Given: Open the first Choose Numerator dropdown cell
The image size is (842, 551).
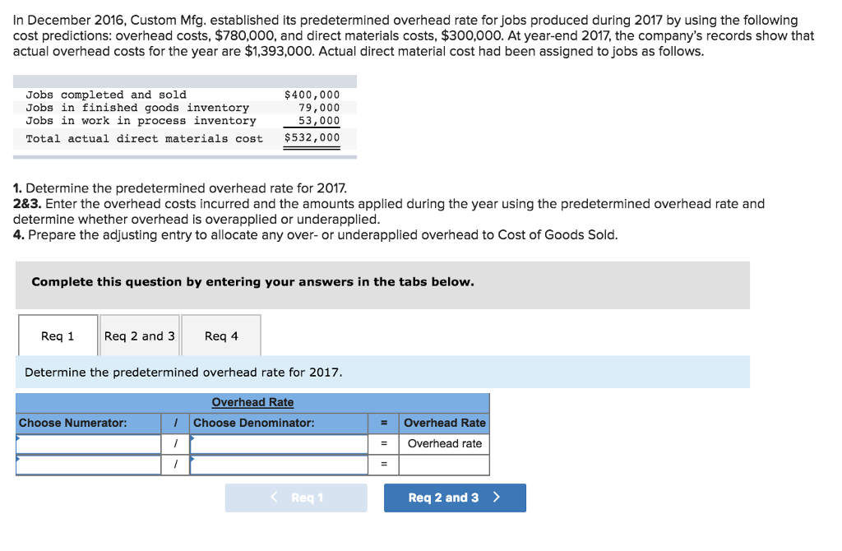Looking at the screenshot, I should (x=88, y=443).
